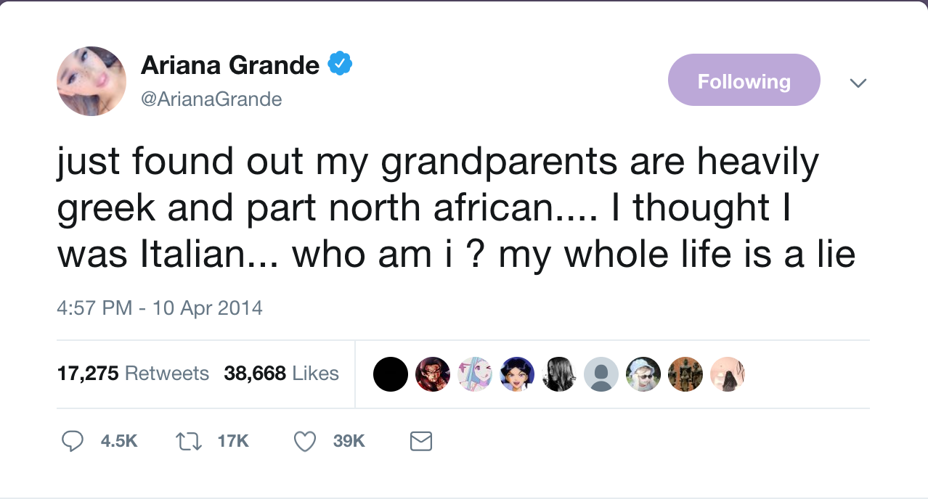Open the last pink liker avatar
Image resolution: width=928 pixels, height=499 pixels.
pyautogui.click(x=728, y=374)
